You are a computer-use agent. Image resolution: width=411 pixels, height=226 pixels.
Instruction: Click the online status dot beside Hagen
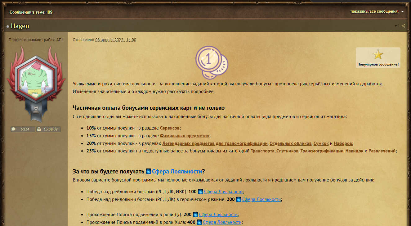(8, 27)
